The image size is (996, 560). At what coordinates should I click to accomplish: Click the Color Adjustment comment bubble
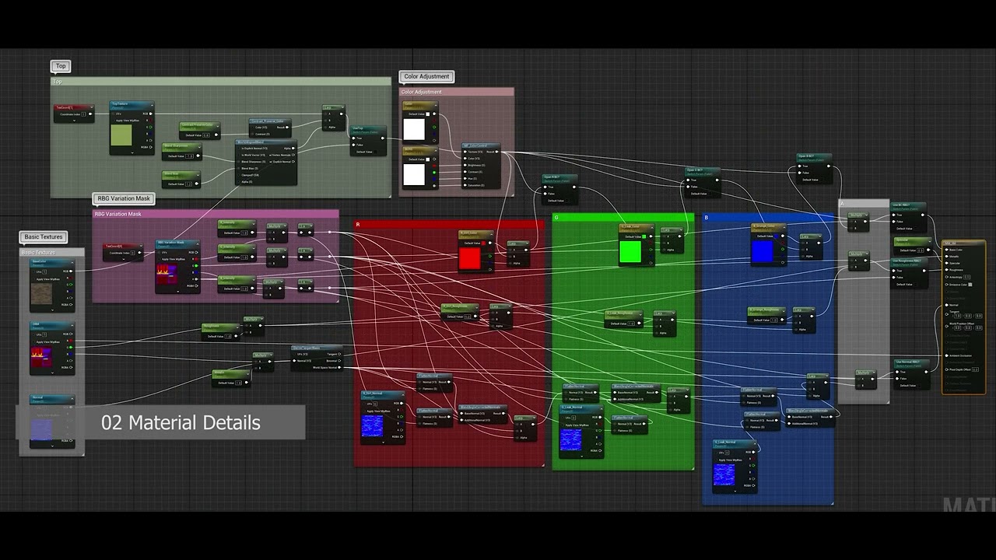point(426,76)
